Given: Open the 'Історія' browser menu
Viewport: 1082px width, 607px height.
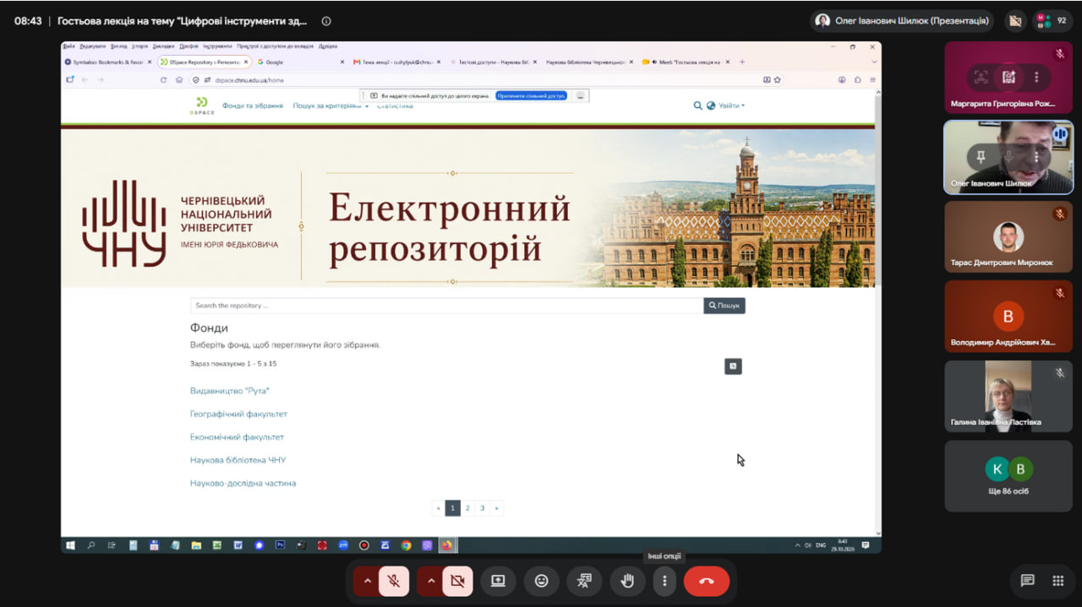Looking at the screenshot, I should click(139, 46).
